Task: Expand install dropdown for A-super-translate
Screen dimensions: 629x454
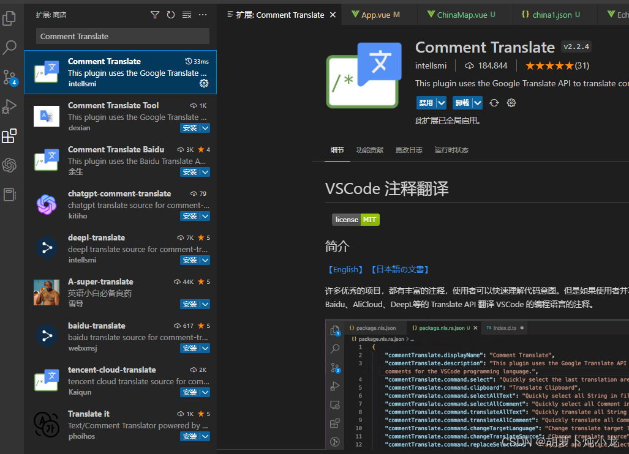Action: 205,305
